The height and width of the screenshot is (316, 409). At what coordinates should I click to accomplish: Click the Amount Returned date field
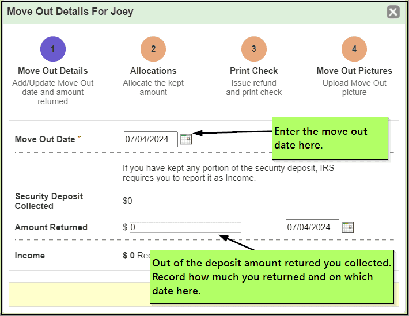click(312, 227)
